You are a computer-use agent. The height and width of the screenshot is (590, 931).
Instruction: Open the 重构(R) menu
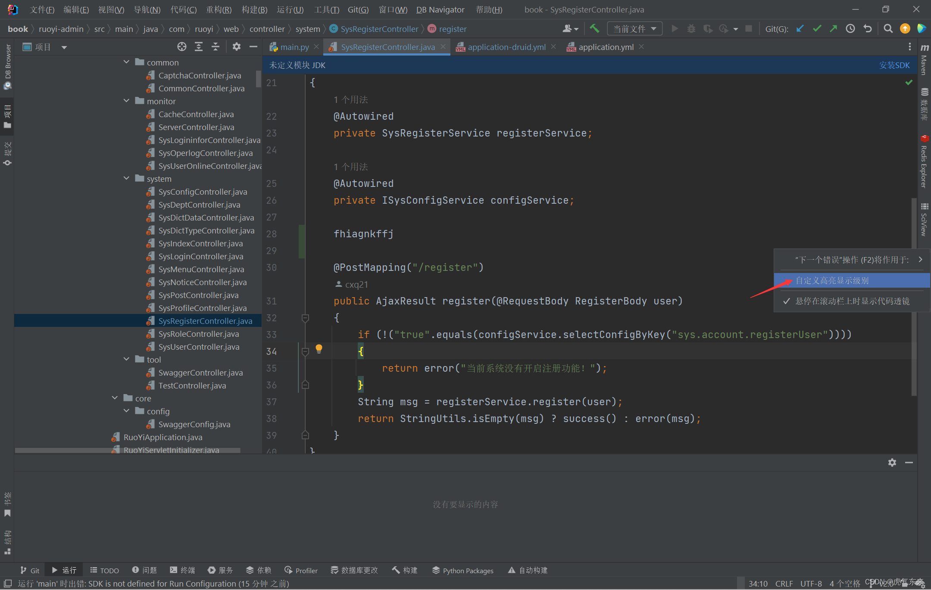coord(219,9)
